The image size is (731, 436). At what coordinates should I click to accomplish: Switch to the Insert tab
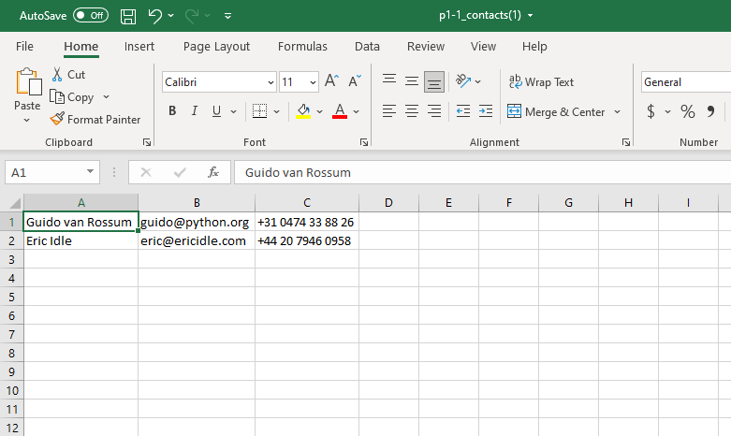click(139, 46)
